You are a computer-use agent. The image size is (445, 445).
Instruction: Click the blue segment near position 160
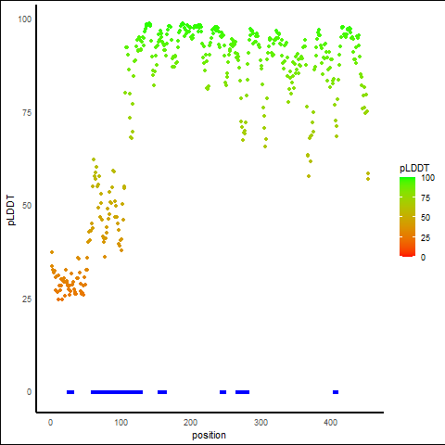pyautogui.click(x=162, y=392)
